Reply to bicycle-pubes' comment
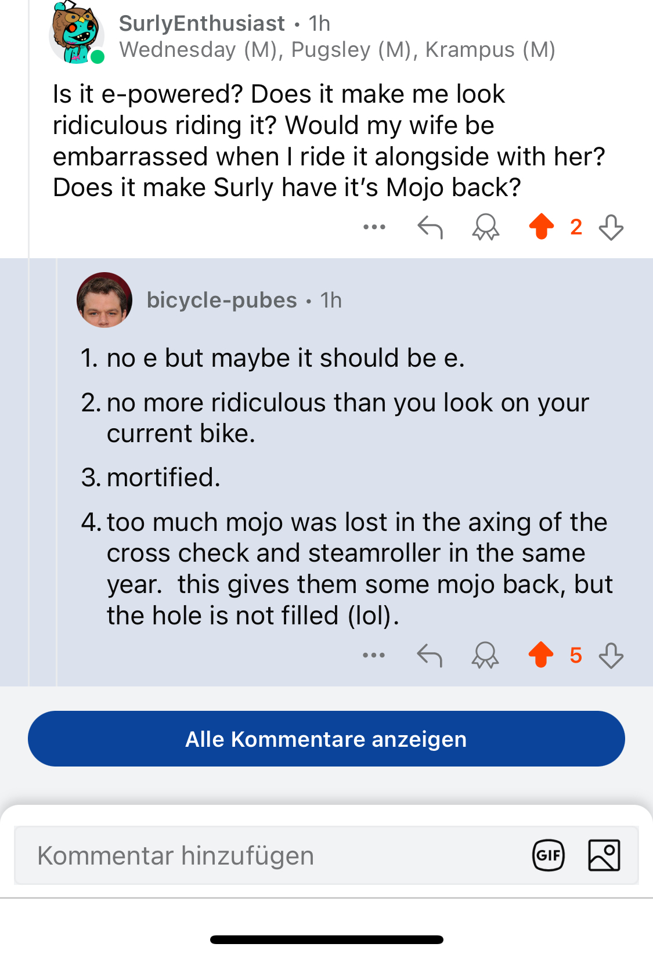The image size is (653, 958). [x=430, y=655]
